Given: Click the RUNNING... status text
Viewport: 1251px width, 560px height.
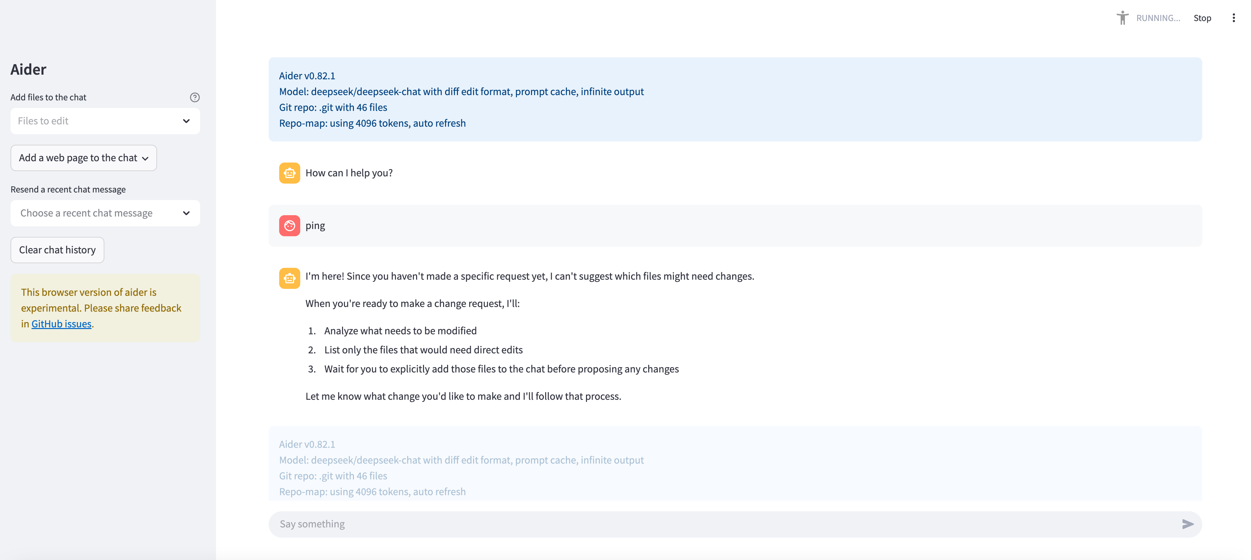Looking at the screenshot, I should [1158, 18].
